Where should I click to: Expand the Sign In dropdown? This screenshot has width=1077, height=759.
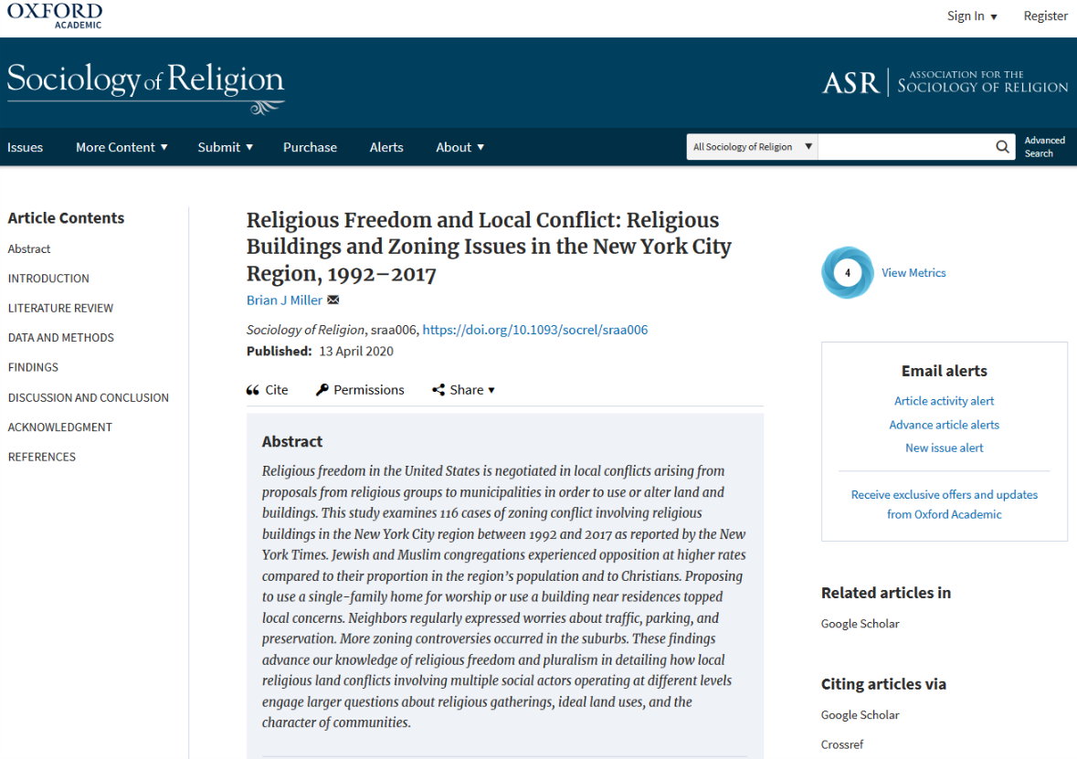click(x=971, y=16)
